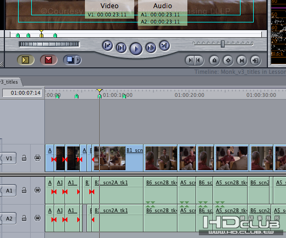Toggle the lock on track A1
Viewport: 286px width, 238px height.
pyautogui.click(x=24, y=190)
